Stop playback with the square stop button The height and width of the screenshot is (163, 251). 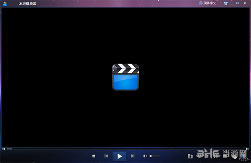click(94, 156)
